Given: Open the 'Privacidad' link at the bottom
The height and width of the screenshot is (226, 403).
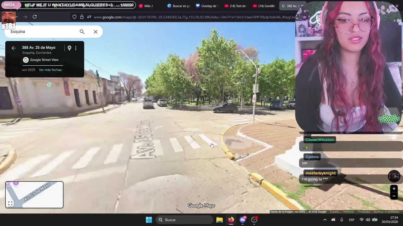Looking at the screenshot, I should 364,212.
